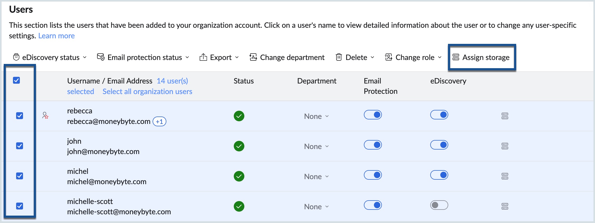
Task: Open the Department dropdown for rebecca
Action: pos(316,116)
